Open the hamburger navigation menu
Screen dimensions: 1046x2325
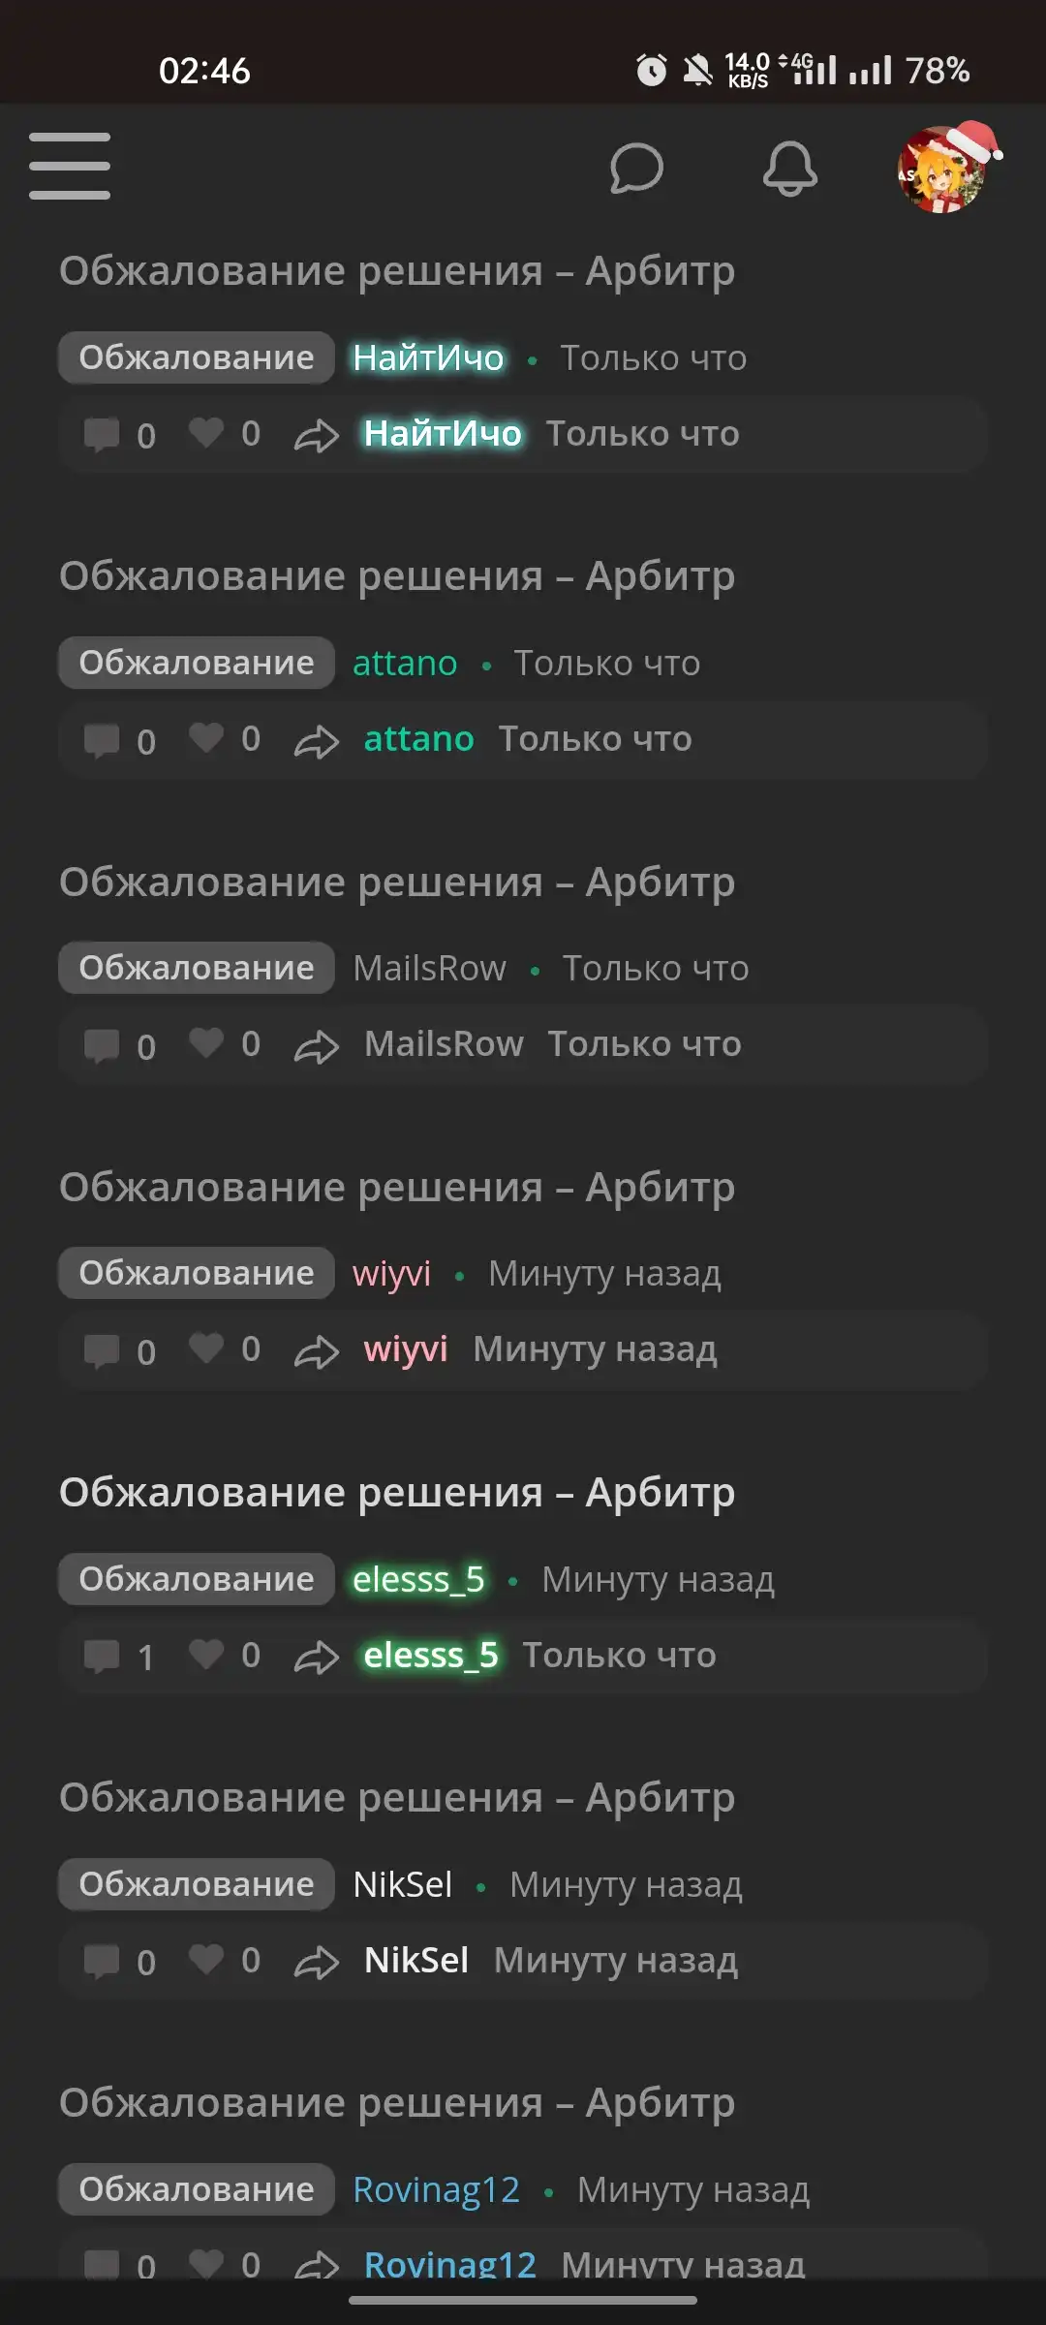coord(70,167)
